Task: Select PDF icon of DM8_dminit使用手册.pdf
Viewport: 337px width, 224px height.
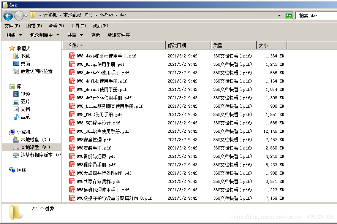Action: (x=72, y=89)
